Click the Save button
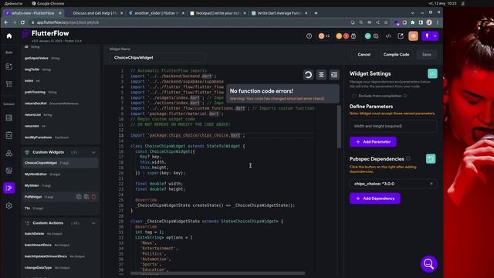 [x=427, y=55]
